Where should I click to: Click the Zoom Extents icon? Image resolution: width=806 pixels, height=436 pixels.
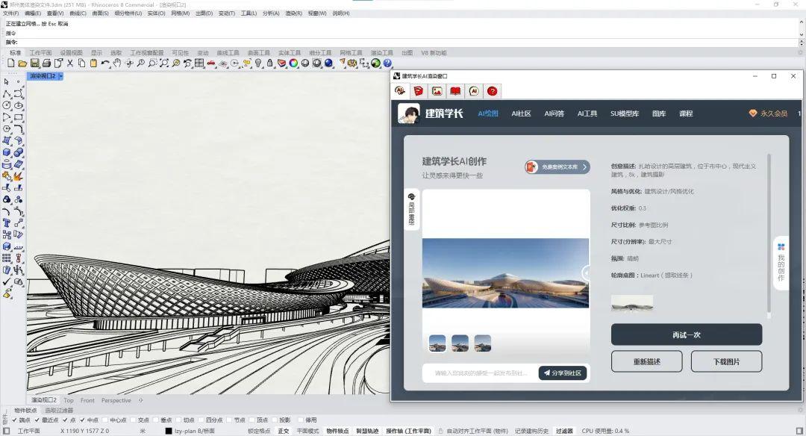click(164, 63)
